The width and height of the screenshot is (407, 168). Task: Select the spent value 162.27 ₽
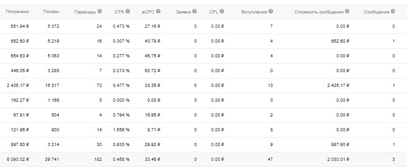(x=20, y=100)
